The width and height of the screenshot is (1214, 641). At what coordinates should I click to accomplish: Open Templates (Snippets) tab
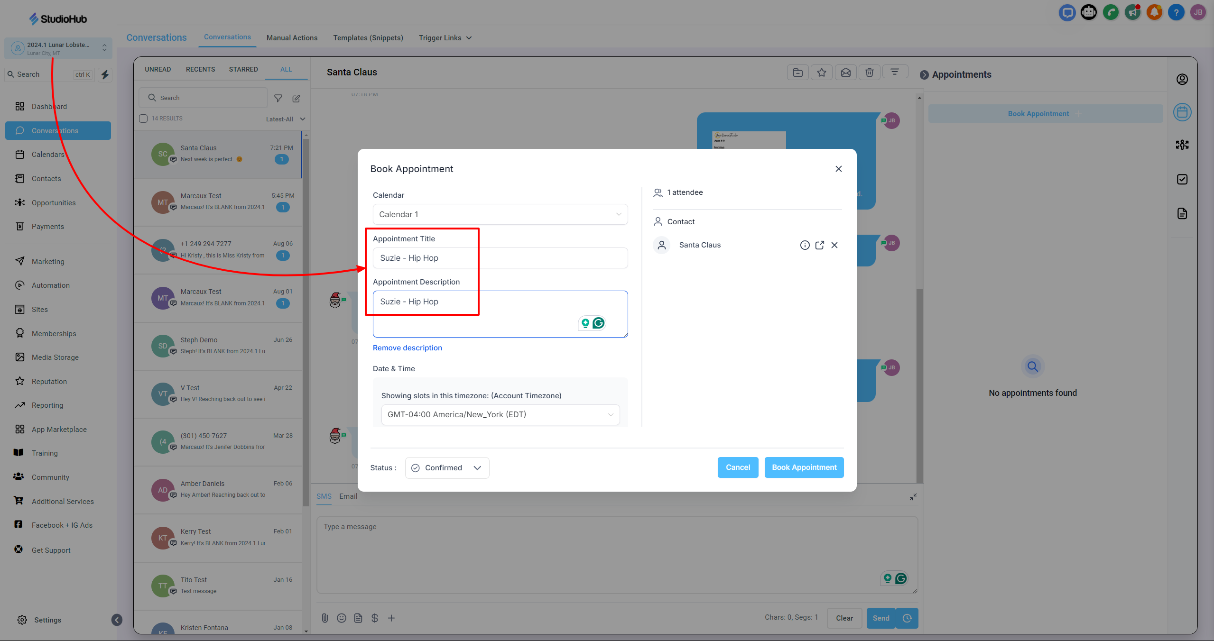pos(368,38)
